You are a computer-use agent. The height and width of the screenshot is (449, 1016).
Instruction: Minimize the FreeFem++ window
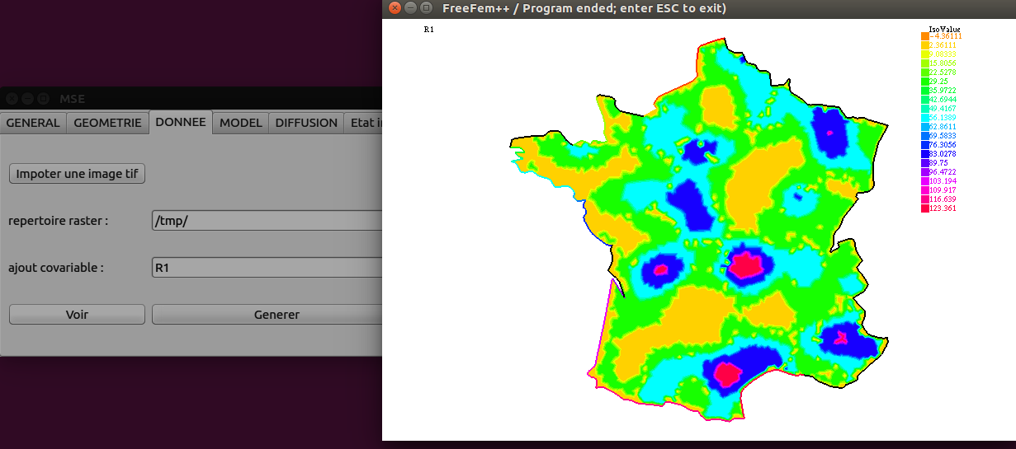pos(411,8)
